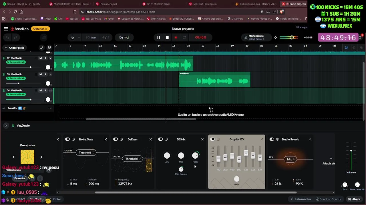Viewport: 366px width, 205px height.
Task: Open the BandLab hamburger menu
Action: tap(6, 29)
